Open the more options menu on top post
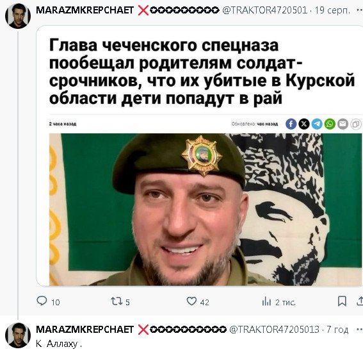 tap(360, 10)
